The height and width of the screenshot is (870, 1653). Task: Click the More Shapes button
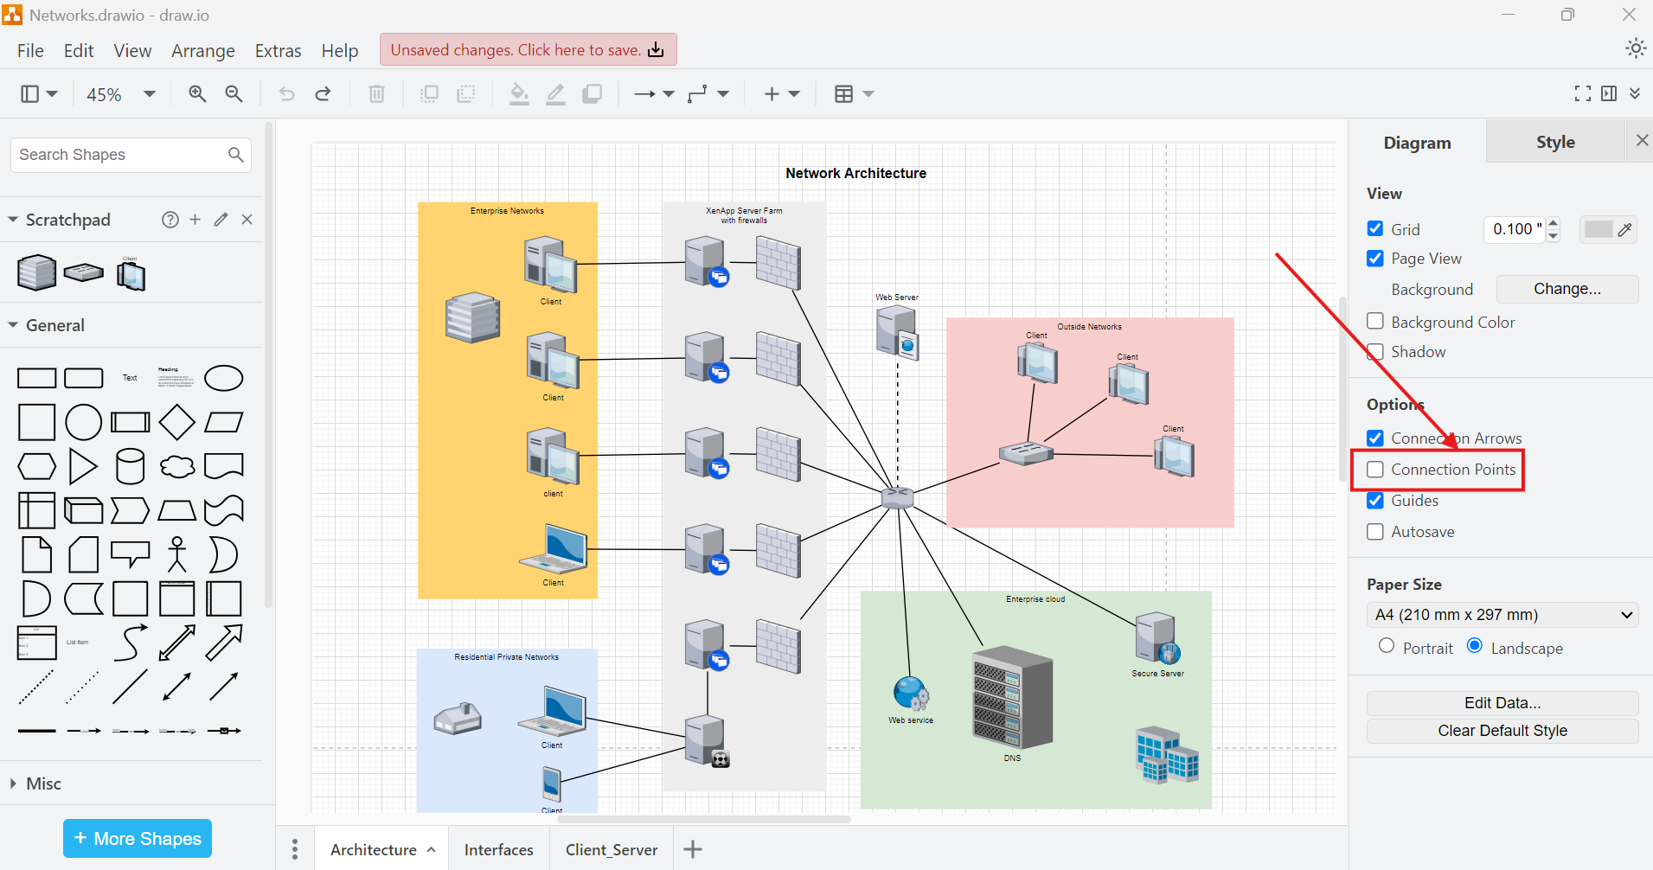click(x=138, y=838)
